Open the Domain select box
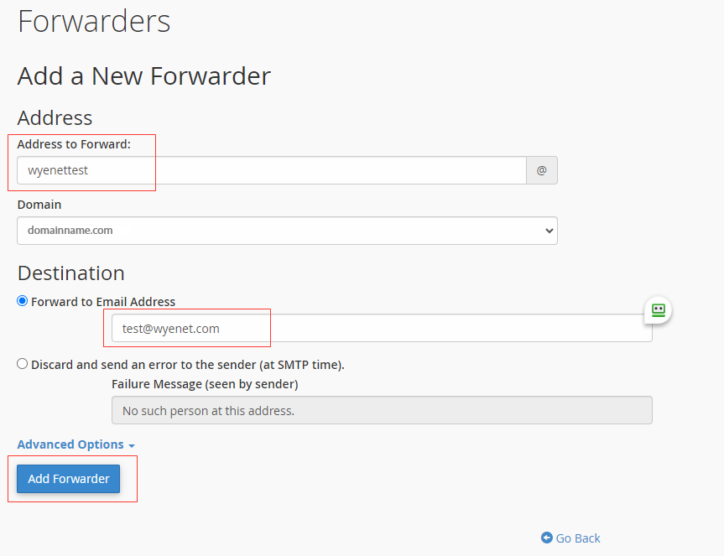724x556 pixels. (x=287, y=231)
